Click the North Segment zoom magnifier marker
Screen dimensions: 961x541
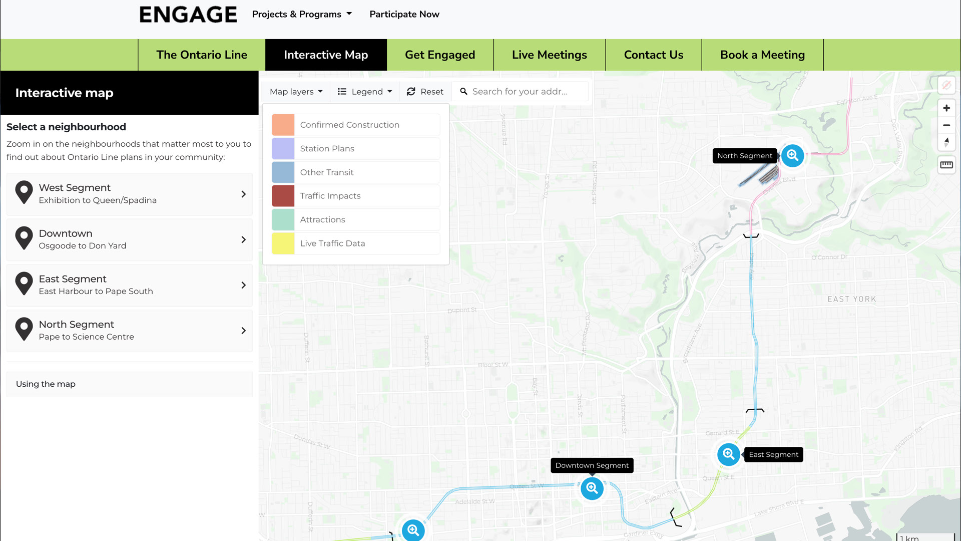(792, 156)
